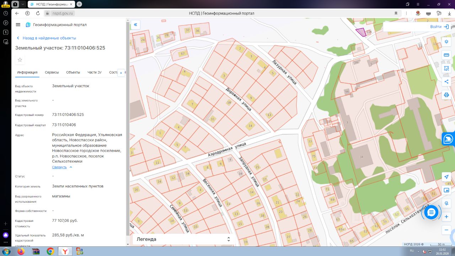The image size is (455, 256).
Task: Add land plot to favorites star
Action: pyautogui.click(x=20, y=60)
